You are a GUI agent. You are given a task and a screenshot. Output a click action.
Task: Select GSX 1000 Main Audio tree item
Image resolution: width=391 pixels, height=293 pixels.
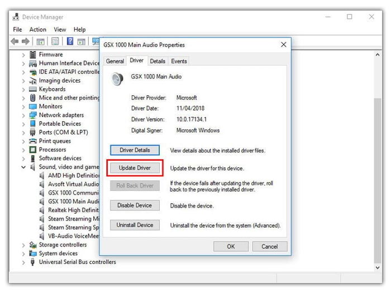(73, 201)
